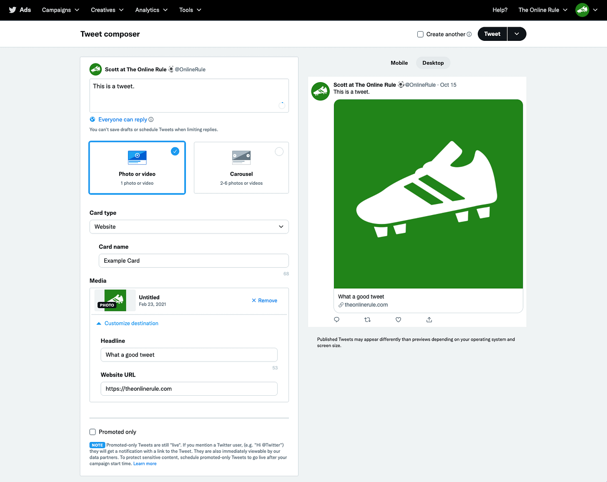Click the Create another info icon
The height and width of the screenshot is (482, 607).
[469, 34]
